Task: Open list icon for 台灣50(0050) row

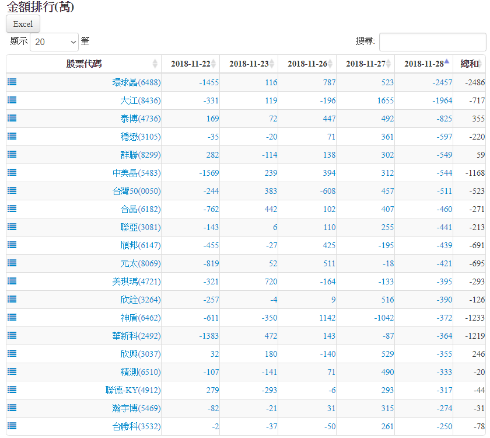Action: tap(12, 191)
